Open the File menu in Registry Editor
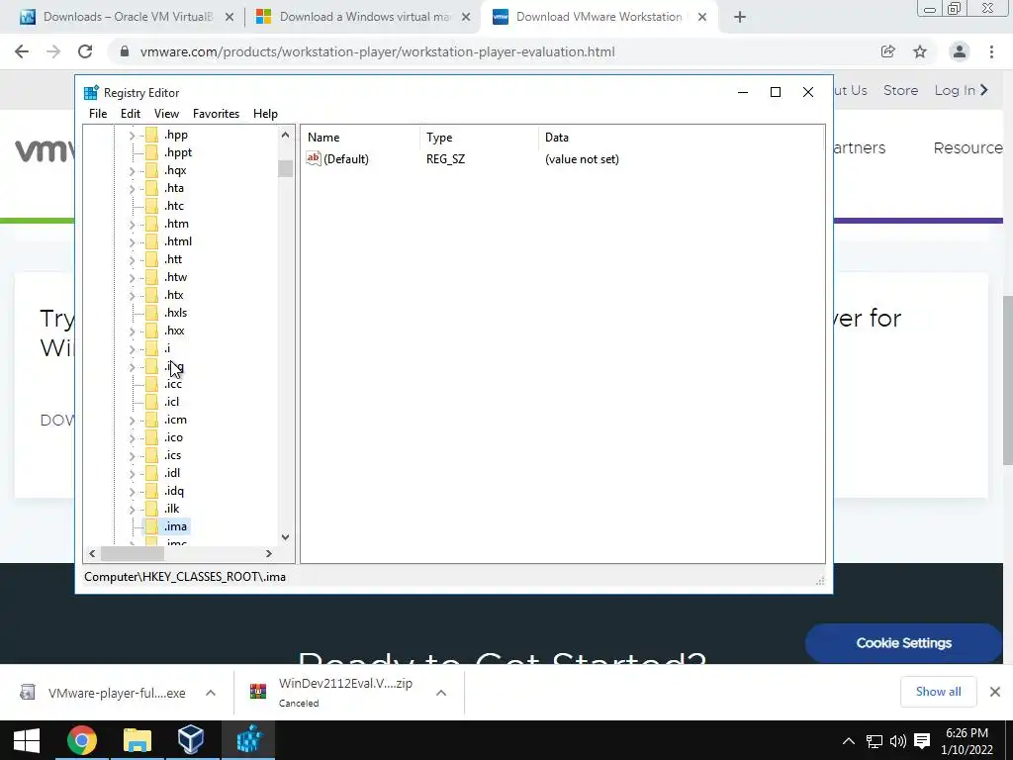This screenshot has height=760, width=1013. click(x=98, y=114)
